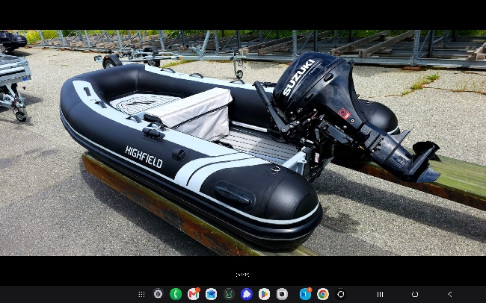Open the app drawer grid icon
Image resolution: width=486 pixels, height=303 pixels.
[141, 294]
